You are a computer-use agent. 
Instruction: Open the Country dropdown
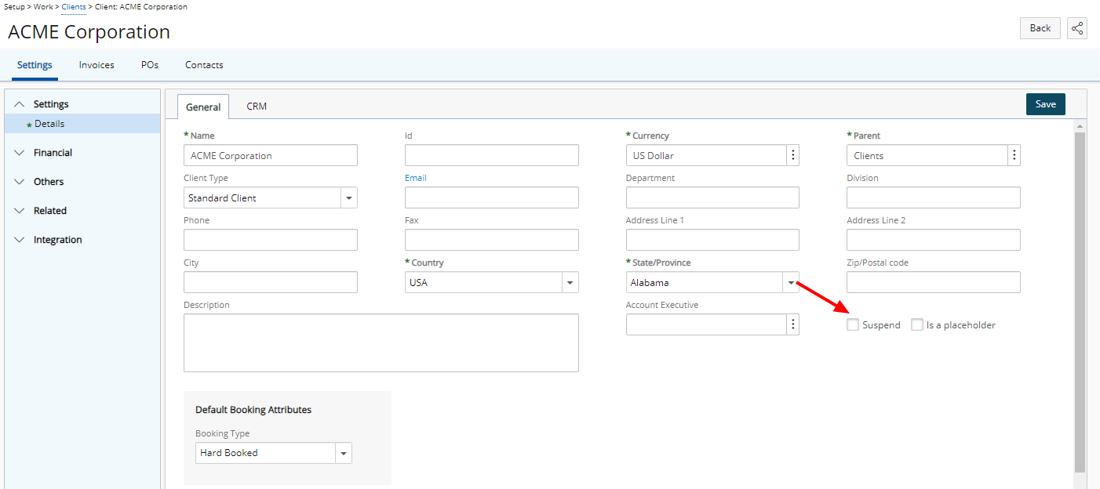pos(570,282)
